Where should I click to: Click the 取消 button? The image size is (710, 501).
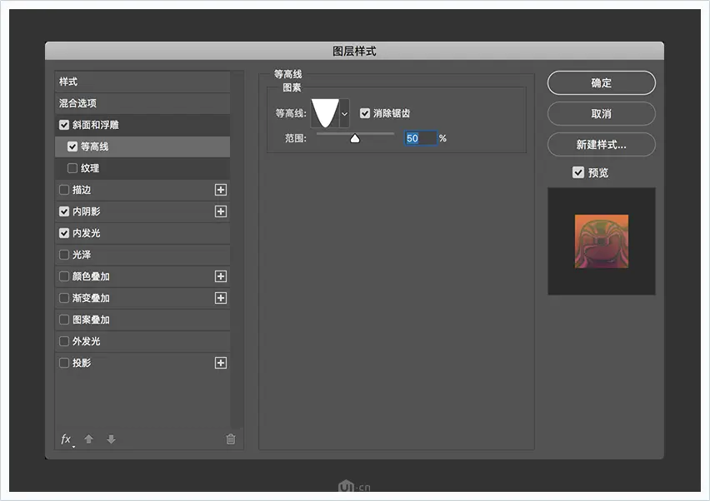pos(602,113)
